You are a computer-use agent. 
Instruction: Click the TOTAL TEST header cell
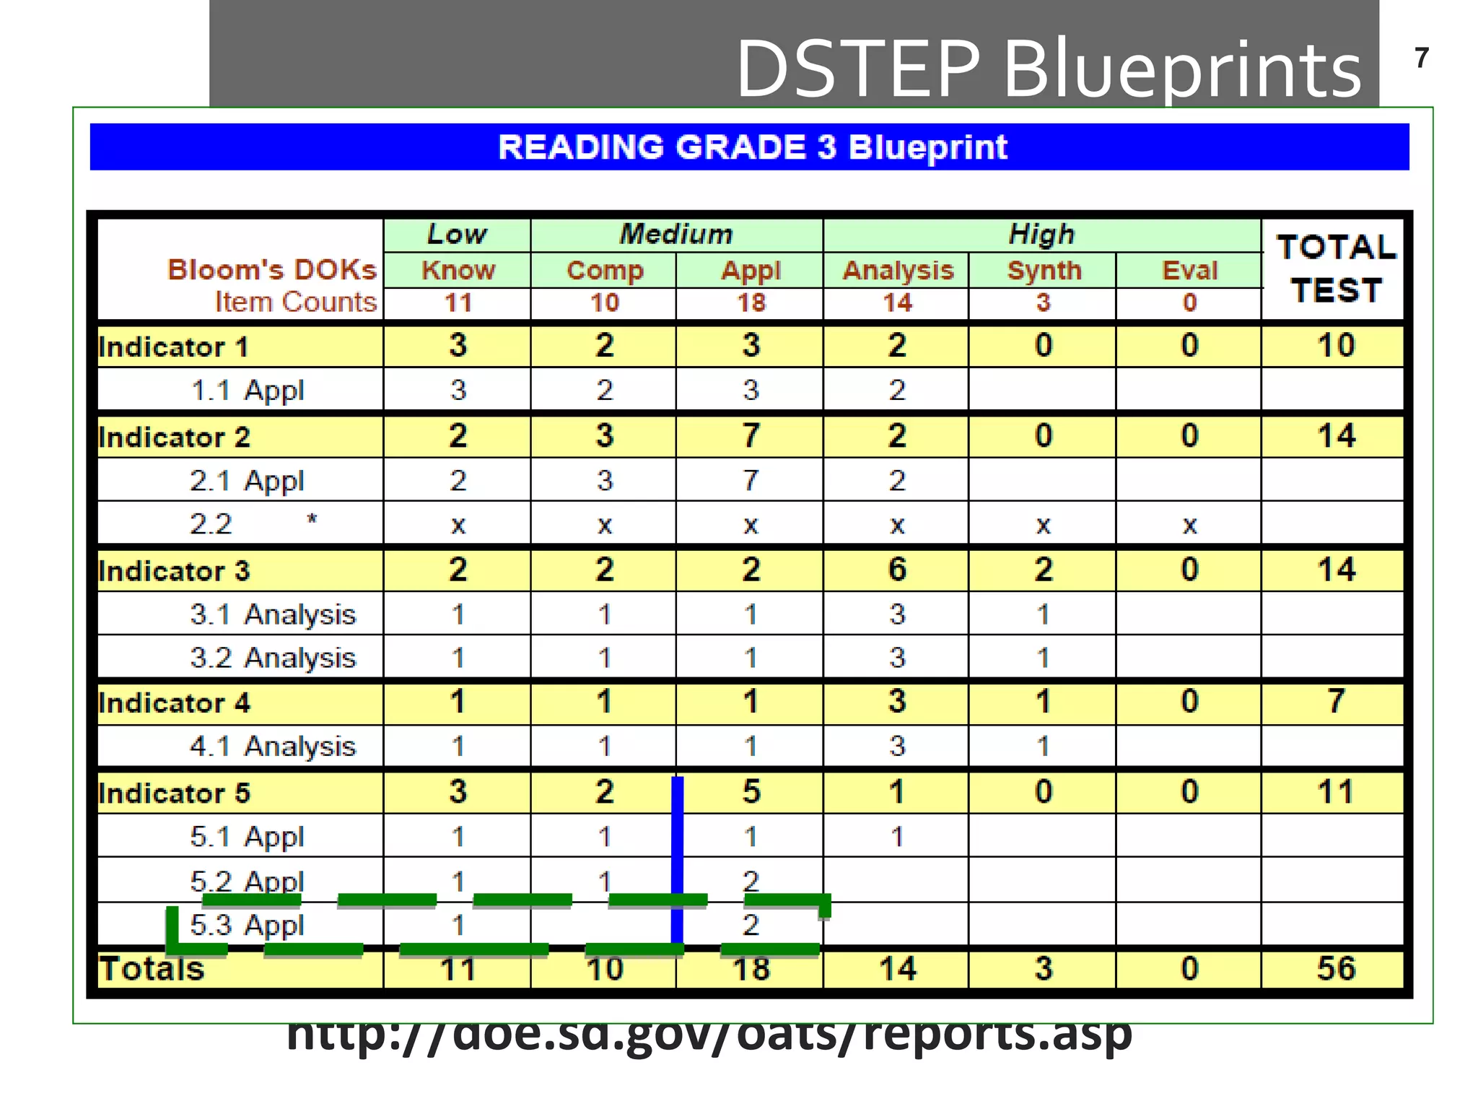(1336, 269)
